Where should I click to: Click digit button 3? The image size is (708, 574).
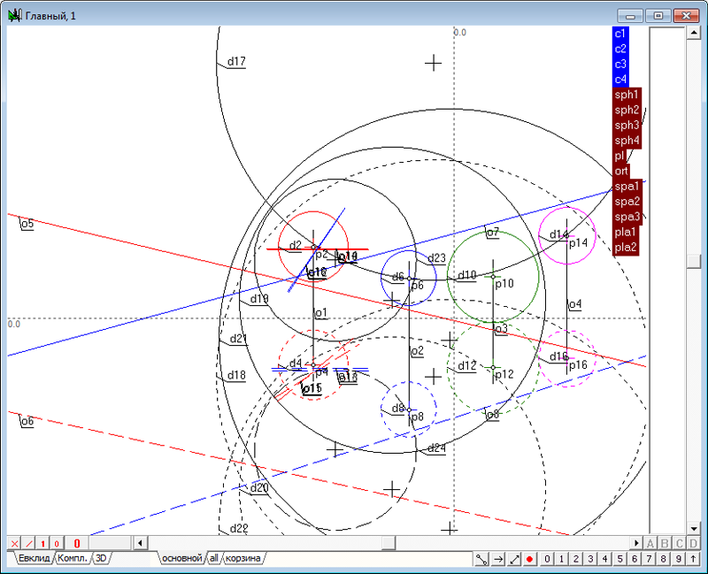coord(590,559)
